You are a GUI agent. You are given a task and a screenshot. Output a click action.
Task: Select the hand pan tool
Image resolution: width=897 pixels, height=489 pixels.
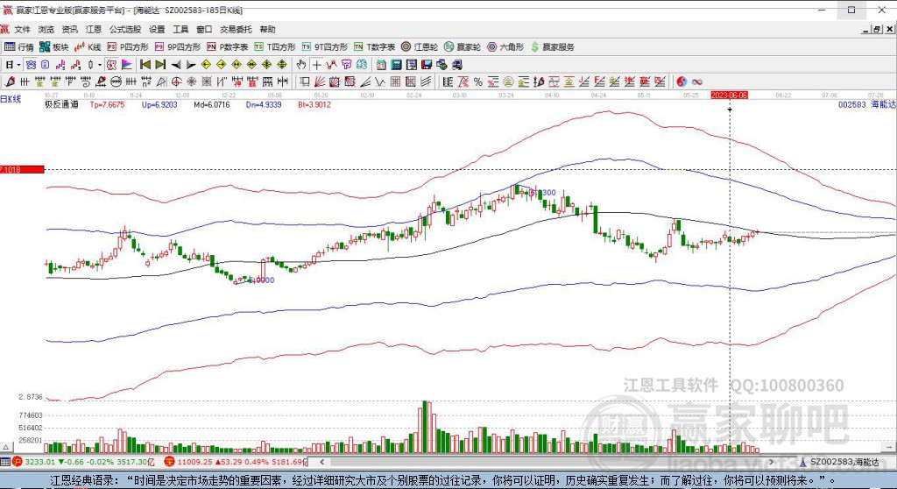tap(301, 65)
